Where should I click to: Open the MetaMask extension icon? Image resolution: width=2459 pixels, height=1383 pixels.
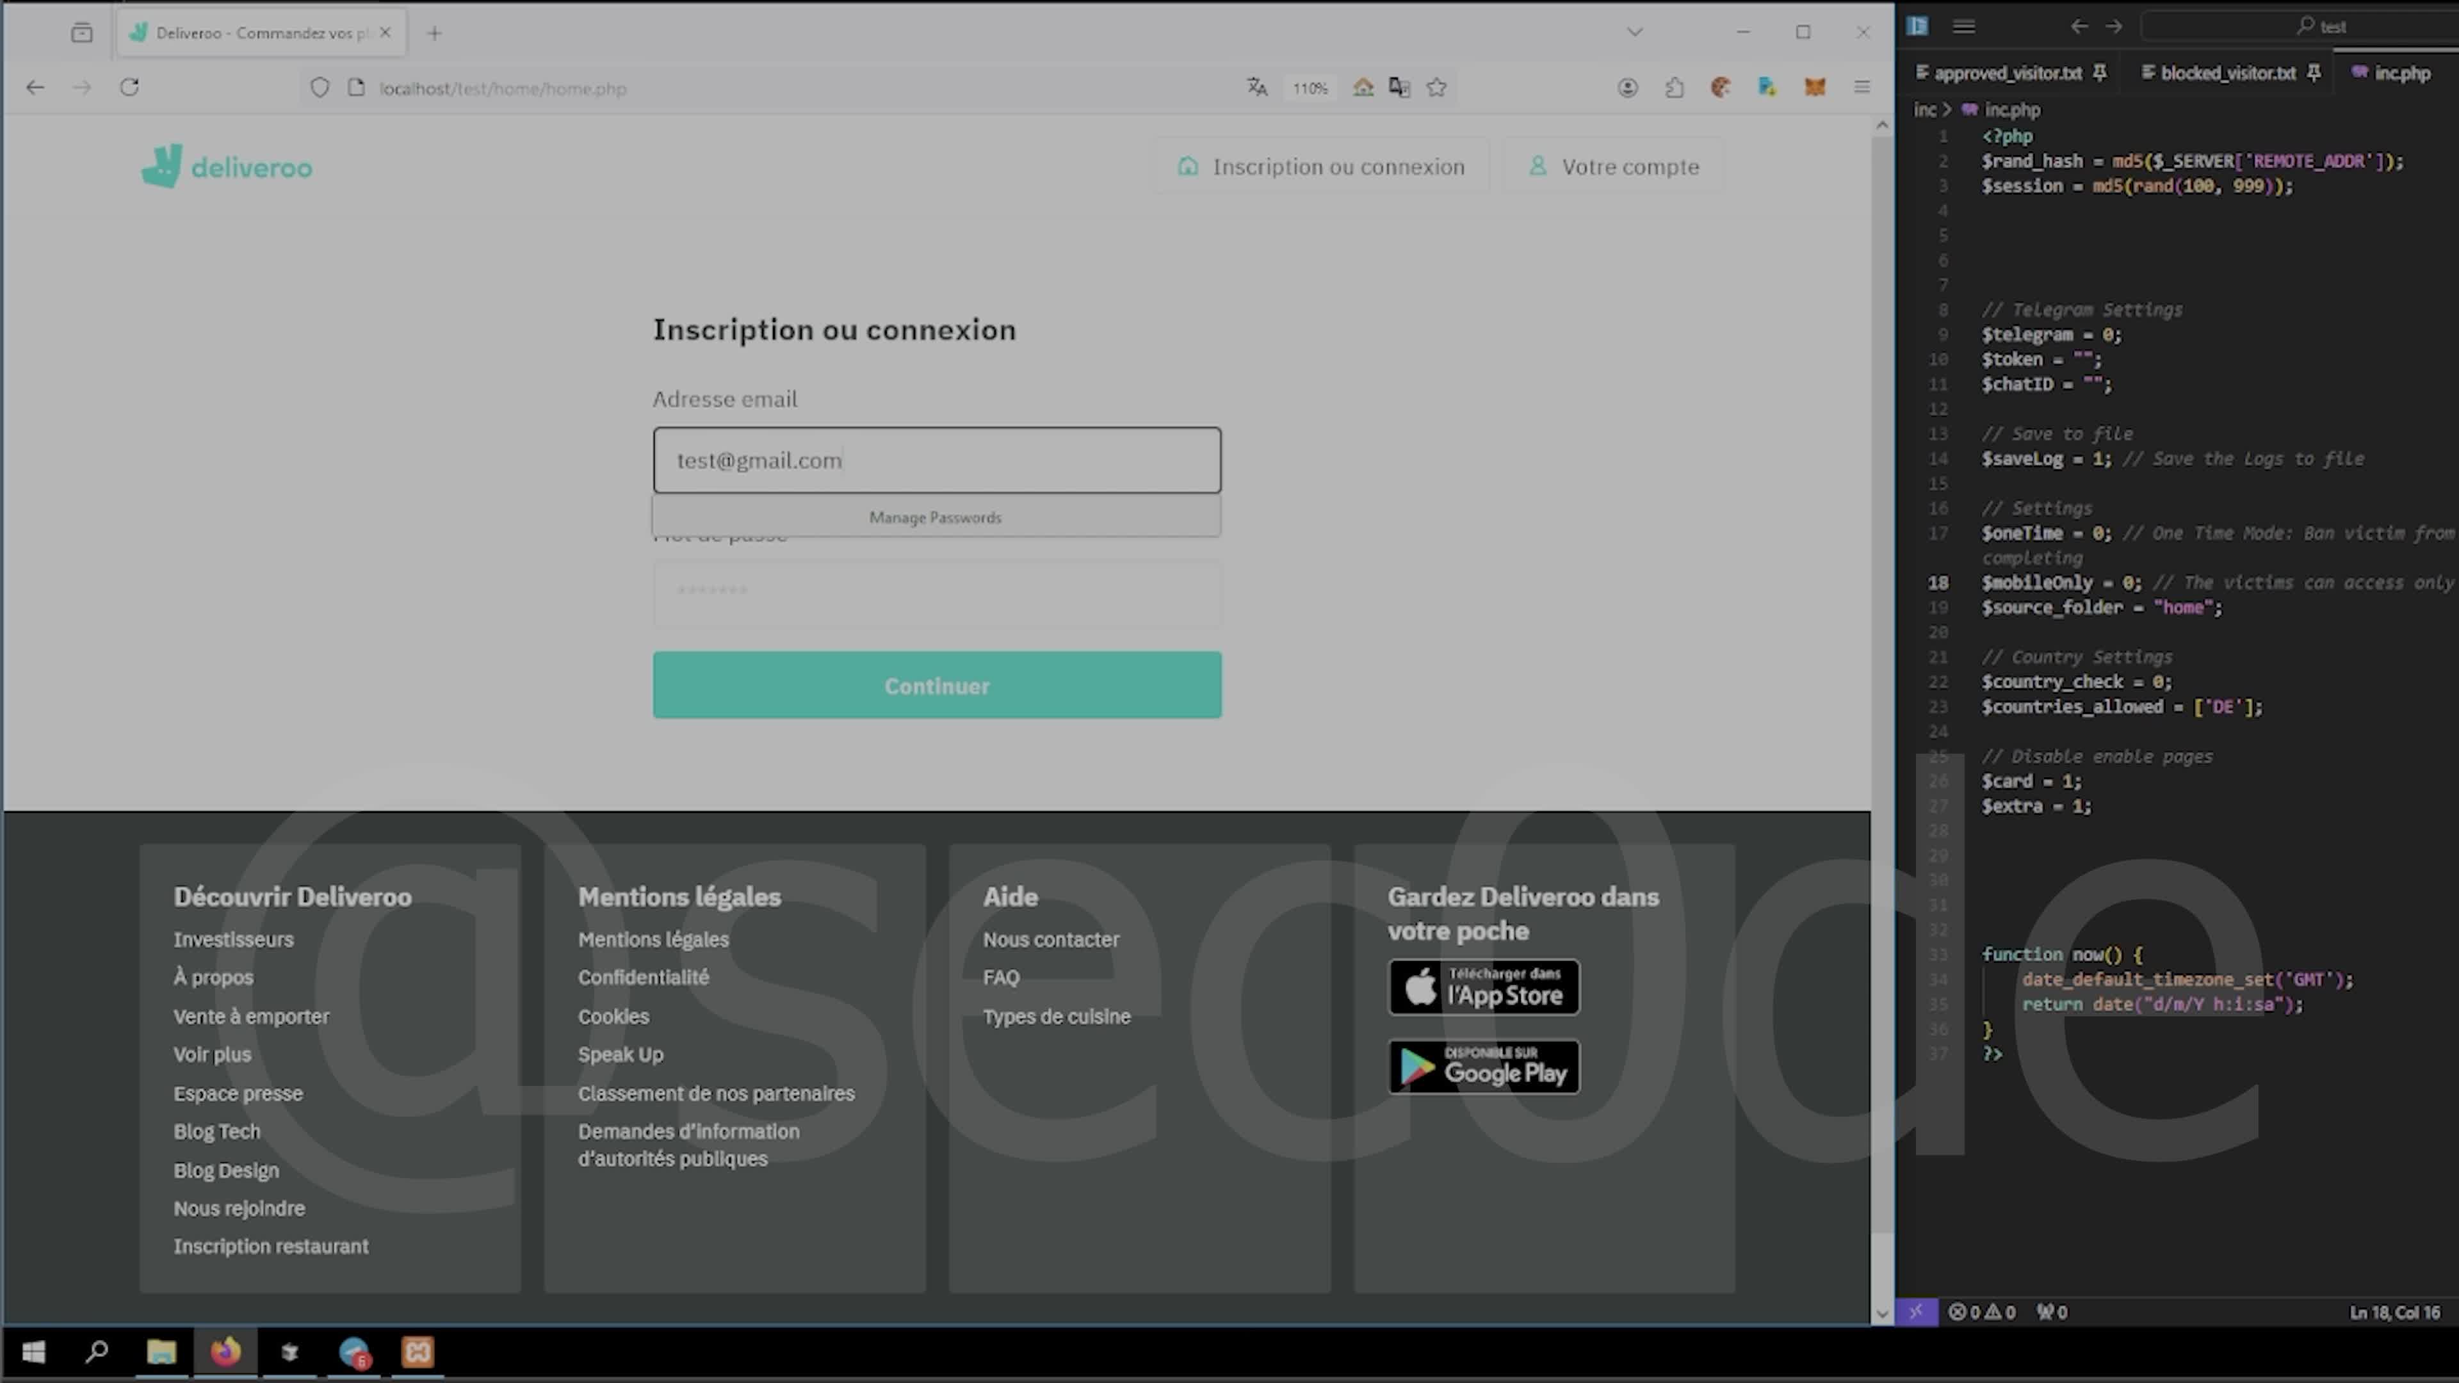pyautogui.click(x=1815, y=87)
